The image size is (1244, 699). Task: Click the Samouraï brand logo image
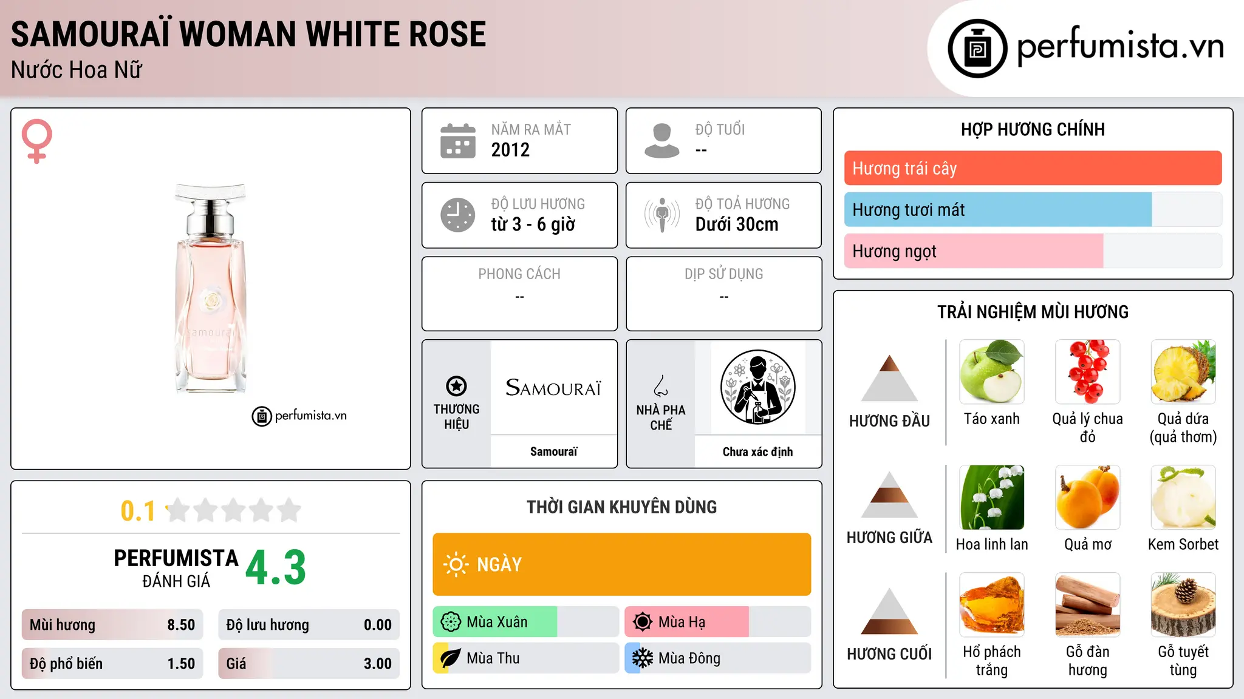click(553, 387)
